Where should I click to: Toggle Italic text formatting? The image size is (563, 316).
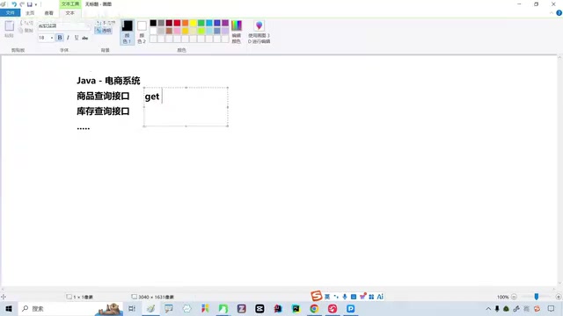[68, 38]
